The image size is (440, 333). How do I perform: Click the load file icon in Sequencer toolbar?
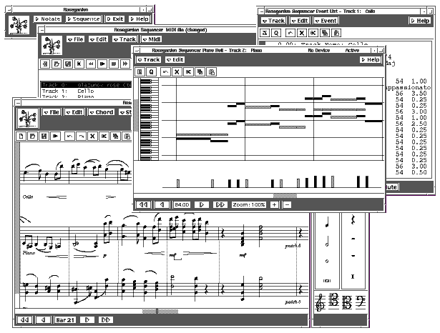45,64
